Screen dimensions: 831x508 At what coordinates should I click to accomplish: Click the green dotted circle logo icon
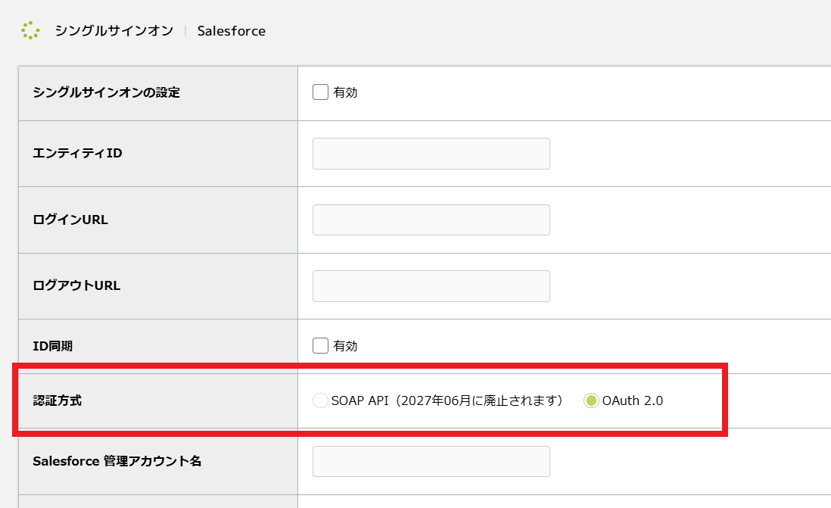point(30,31)
